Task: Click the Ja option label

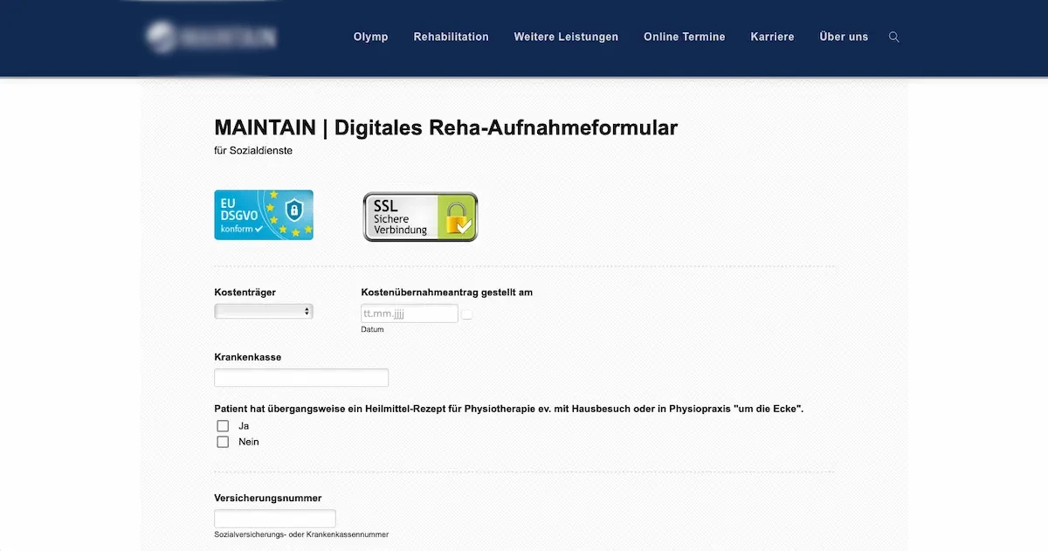Action: (244, 426)
